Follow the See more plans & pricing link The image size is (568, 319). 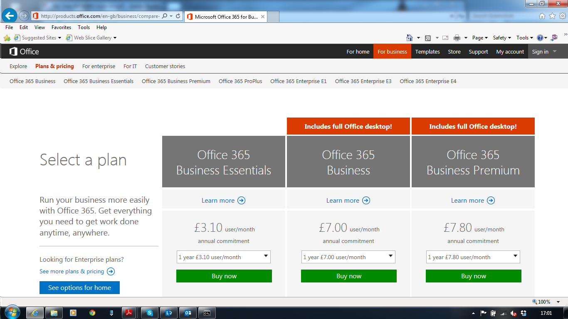pyautogui.click(x=77, y=271)
